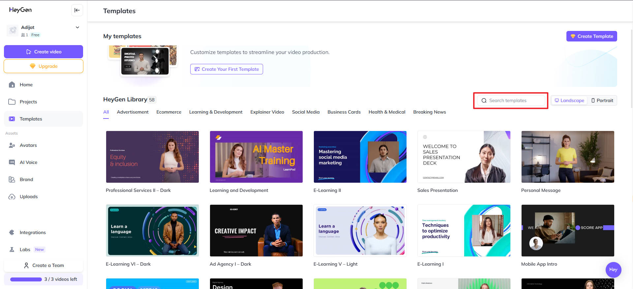Open the E-Learning V – Light thumbnail
Image resolution: width=633 pixels, height=289 pixels.
(x=360, y=230)
